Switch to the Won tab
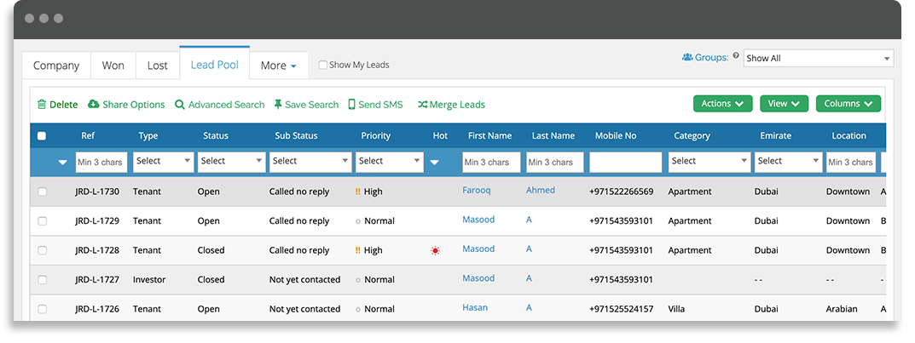Image resolution: width=915 pixels, height=343 pixels. tap(113, 66)
